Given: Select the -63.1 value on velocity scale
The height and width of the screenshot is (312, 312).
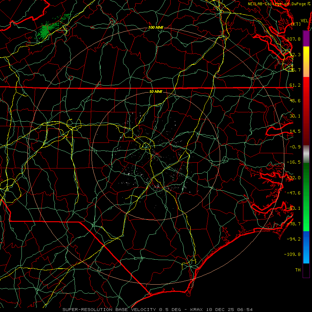Looking at the screenshot, I should (x=294, y=208).
